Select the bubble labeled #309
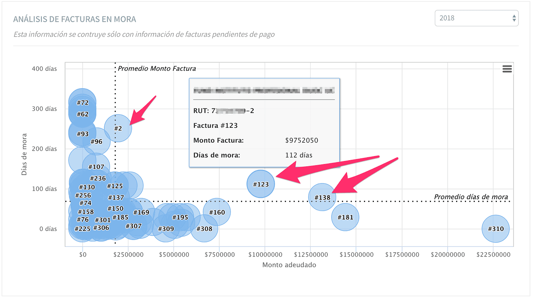This screenshot has height=299, width=533. [166, 229]
